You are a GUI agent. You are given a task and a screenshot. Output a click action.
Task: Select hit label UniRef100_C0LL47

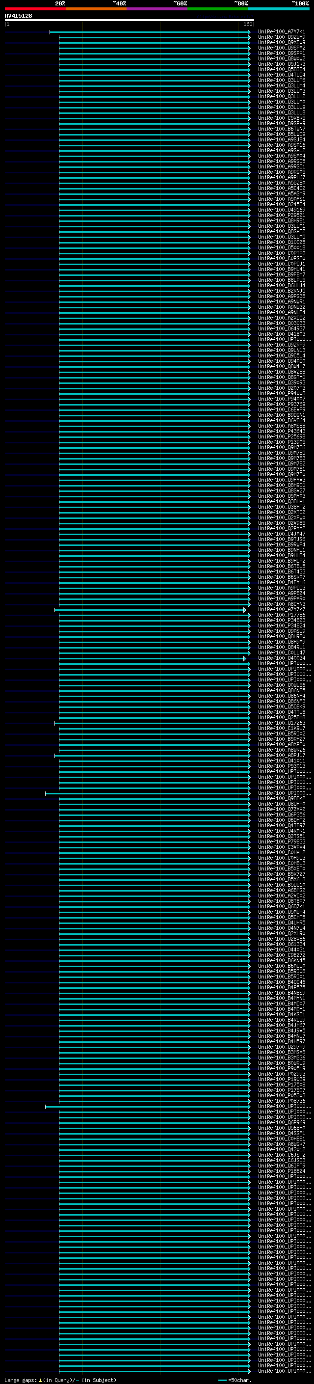(x=282, y=653)
